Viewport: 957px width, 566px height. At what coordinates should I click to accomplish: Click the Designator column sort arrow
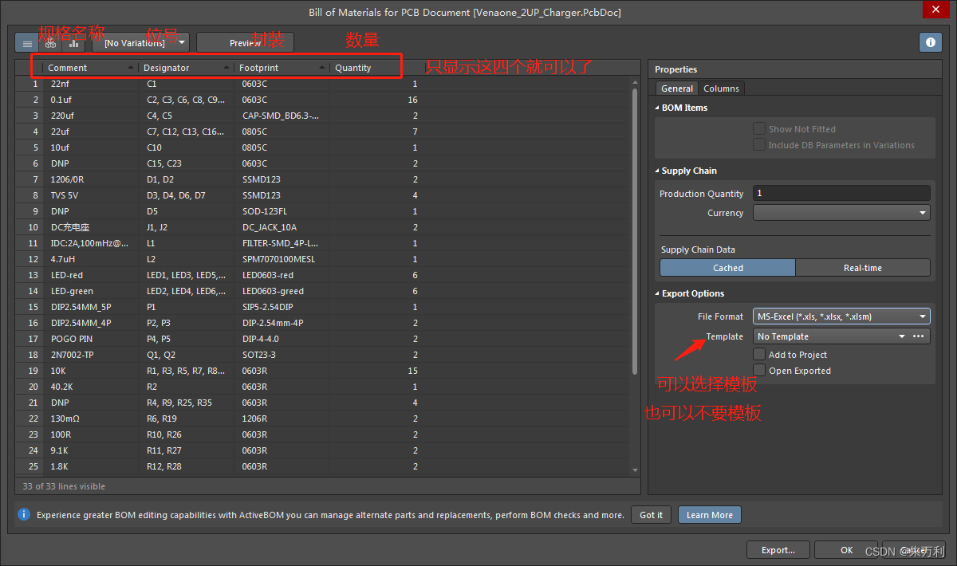pos(226,68)
